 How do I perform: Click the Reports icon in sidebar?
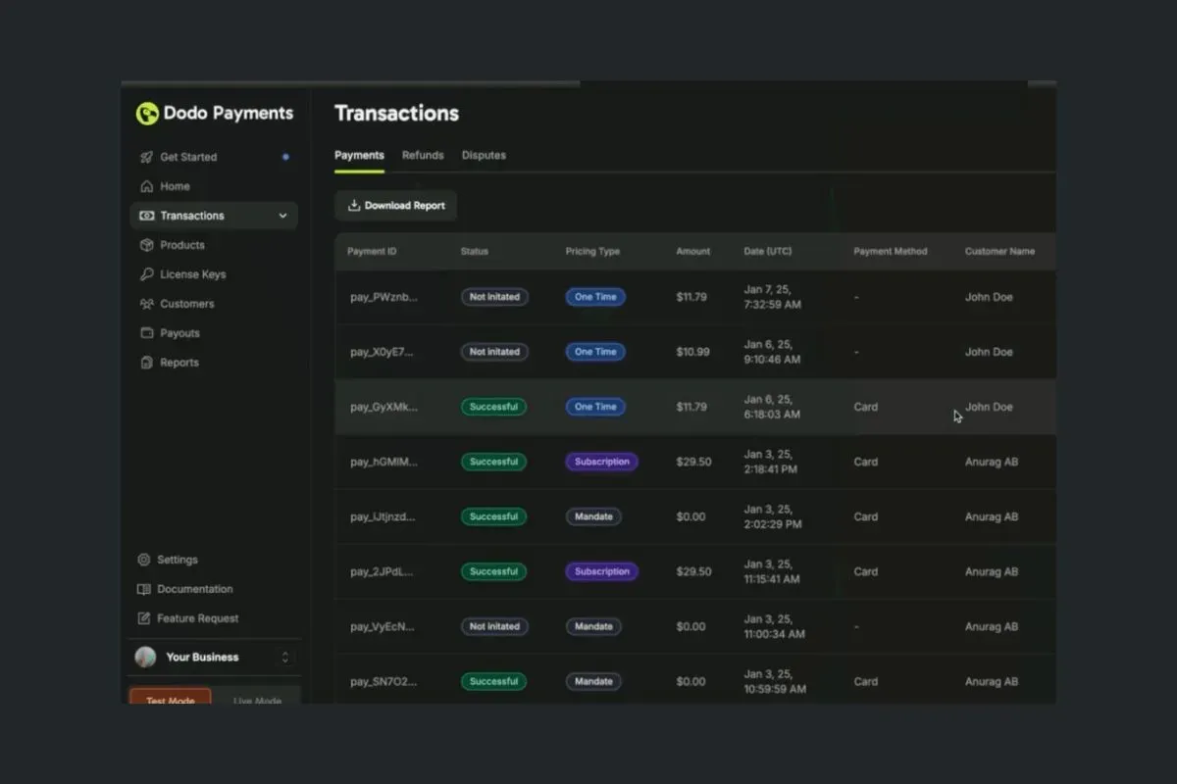pos(146,363)
